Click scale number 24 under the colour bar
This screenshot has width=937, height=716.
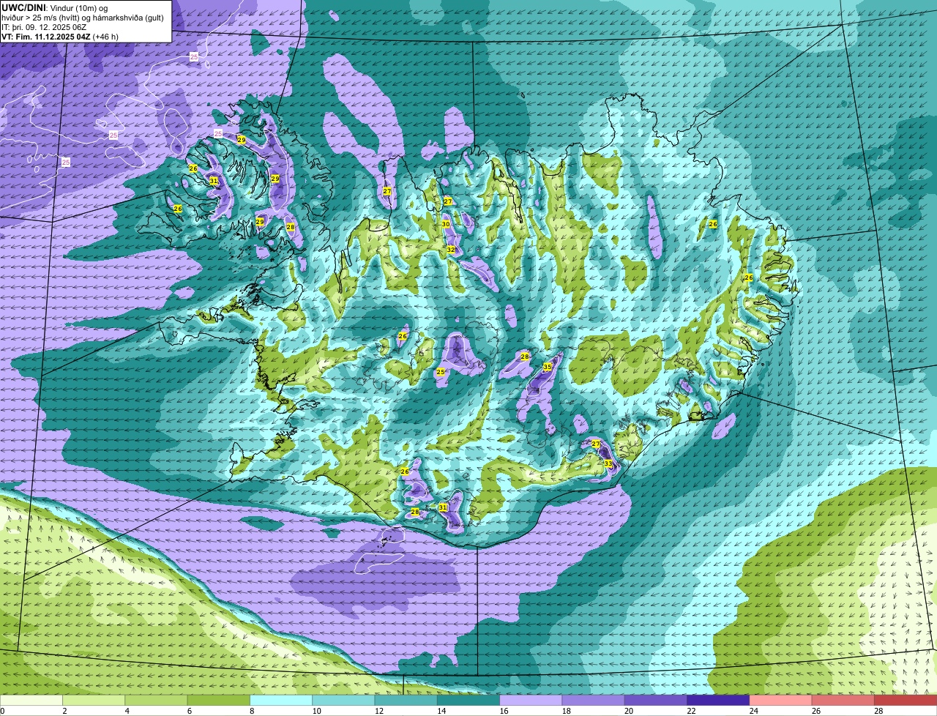tap(753, 711)
